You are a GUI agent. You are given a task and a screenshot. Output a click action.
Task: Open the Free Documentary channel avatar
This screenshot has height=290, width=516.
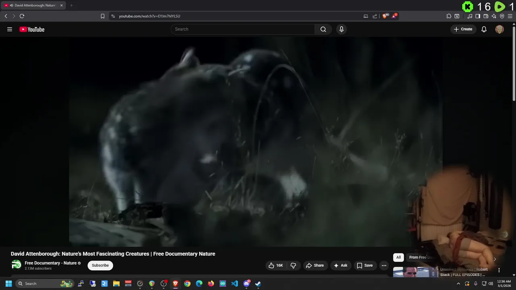pos(16,265)
